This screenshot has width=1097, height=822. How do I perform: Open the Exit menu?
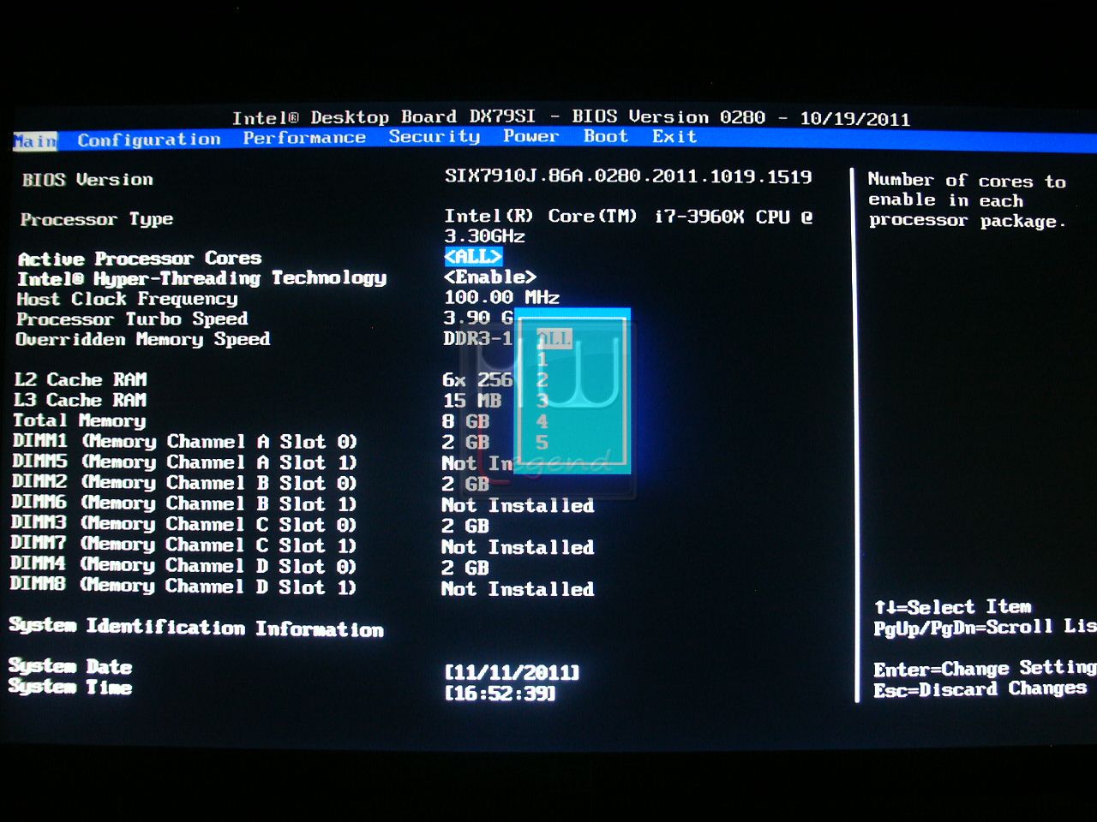coord(674,136)
